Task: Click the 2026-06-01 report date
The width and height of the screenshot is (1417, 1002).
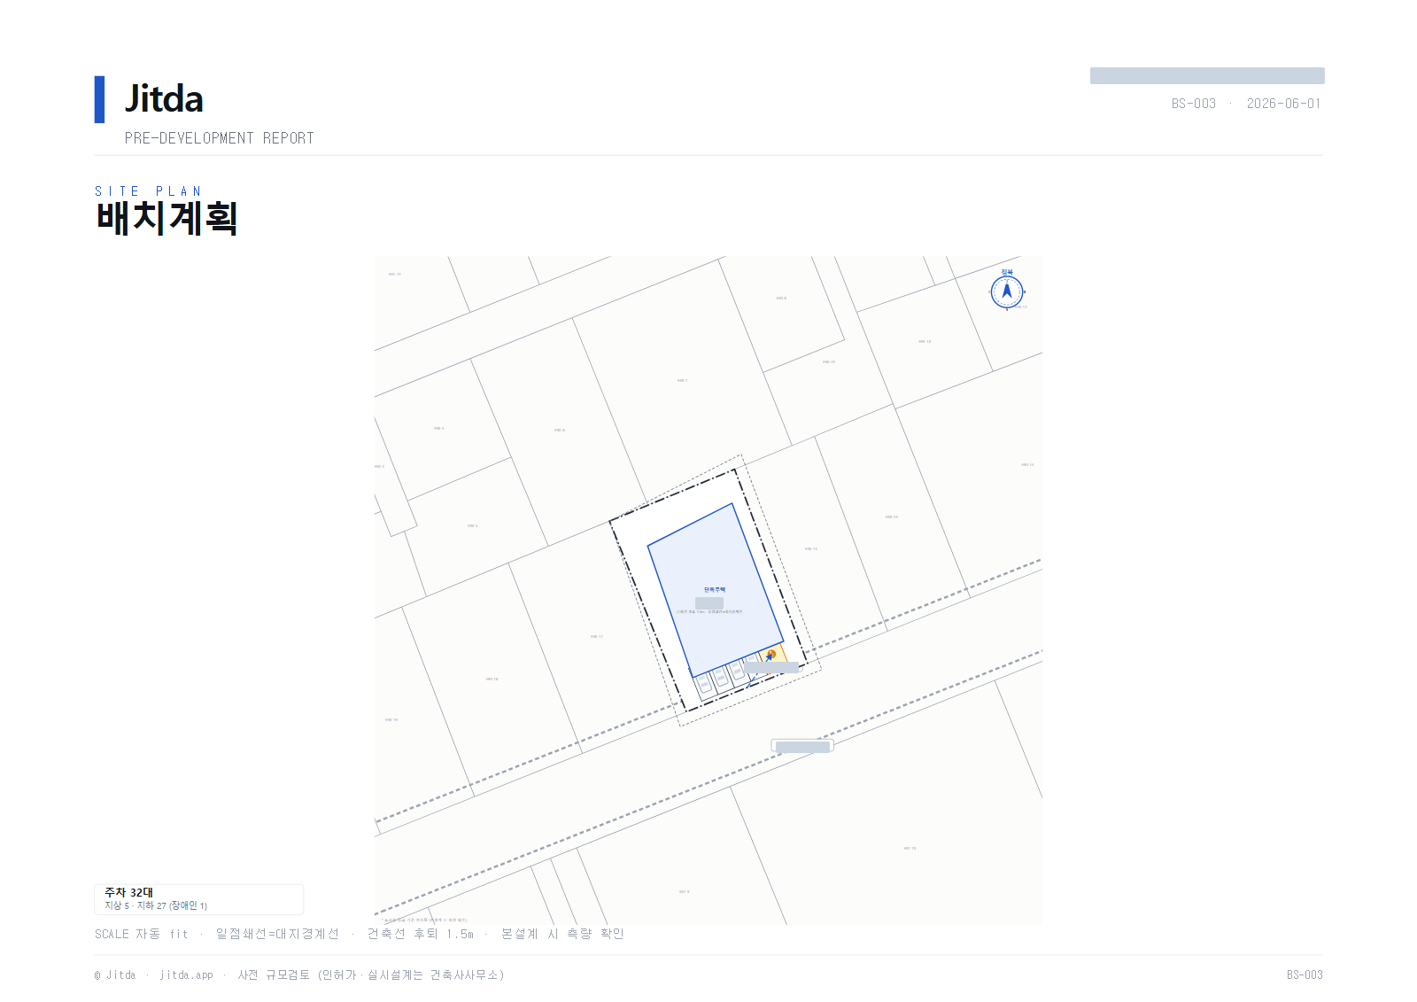Action: tap(1283, 104)
